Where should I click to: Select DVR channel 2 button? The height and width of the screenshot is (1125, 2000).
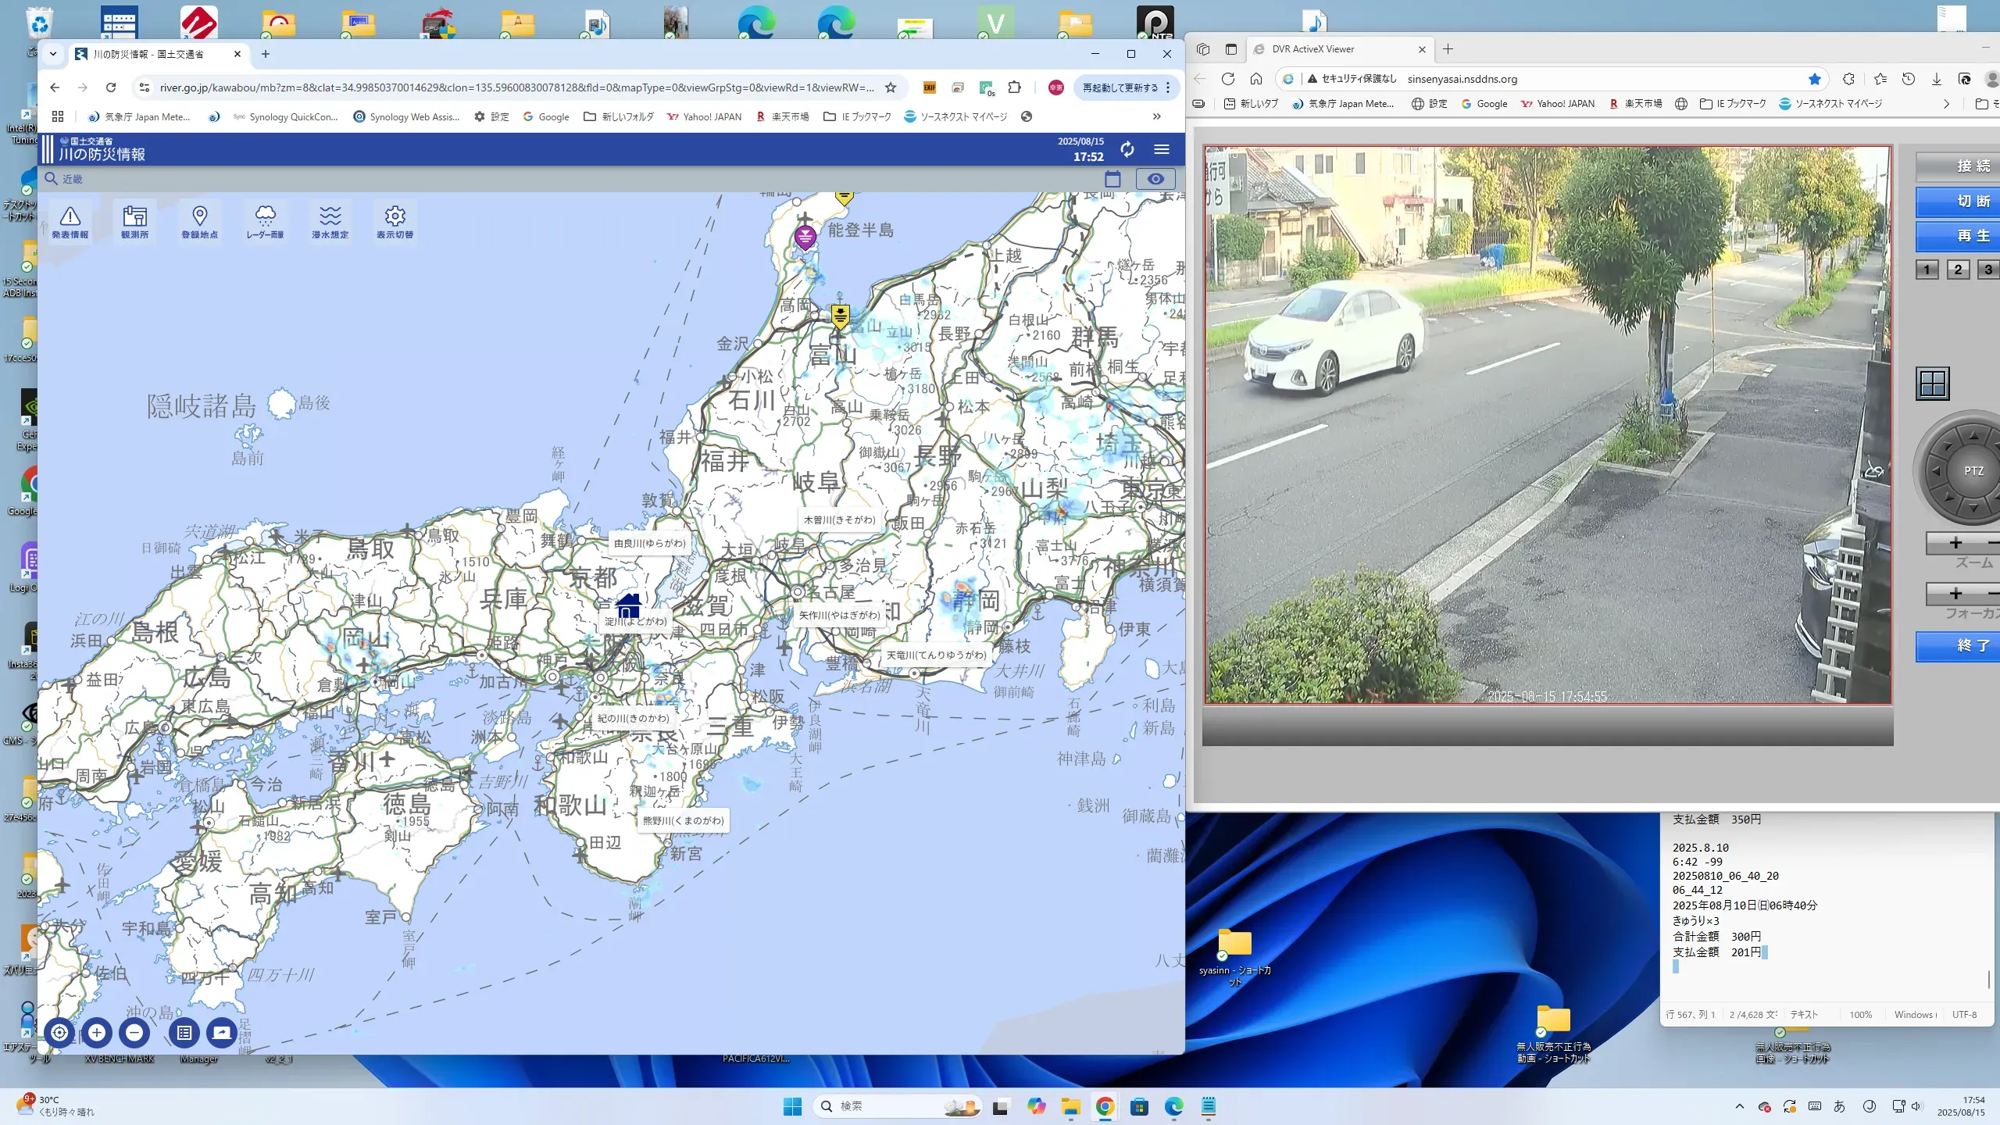(x=1958, y=270)
